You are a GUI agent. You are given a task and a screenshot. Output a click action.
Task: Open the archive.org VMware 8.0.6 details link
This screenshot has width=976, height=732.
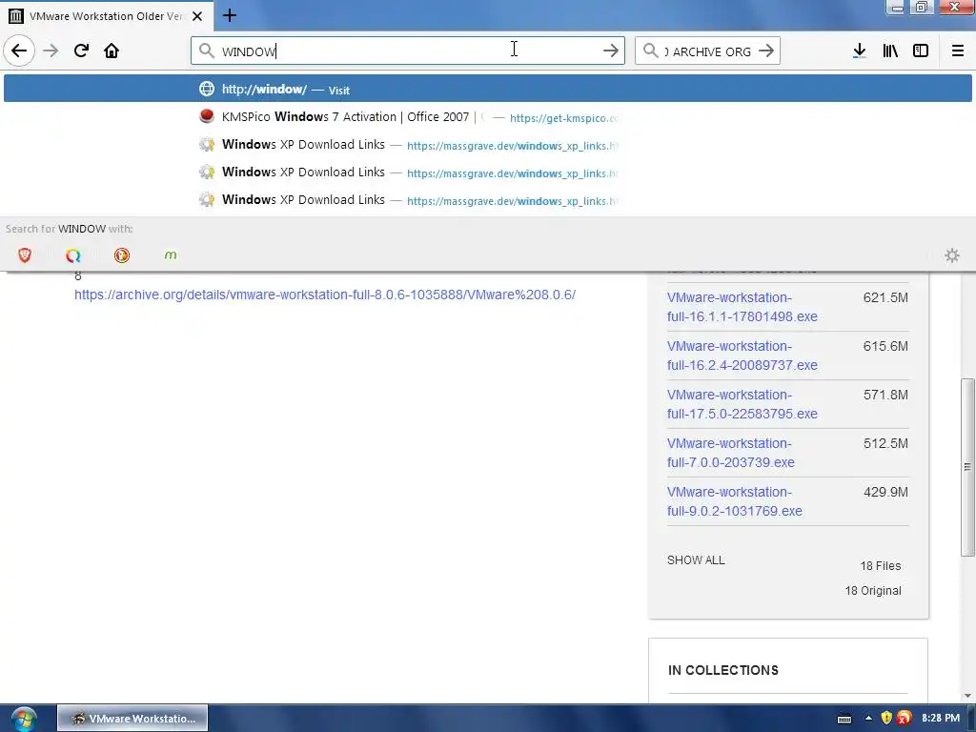[x=325, y=295]
